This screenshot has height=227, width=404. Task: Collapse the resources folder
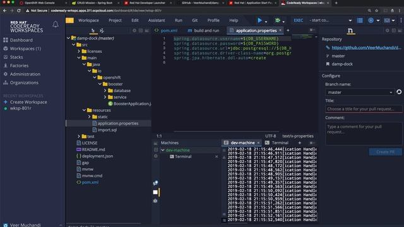click(x=84, y=110)
